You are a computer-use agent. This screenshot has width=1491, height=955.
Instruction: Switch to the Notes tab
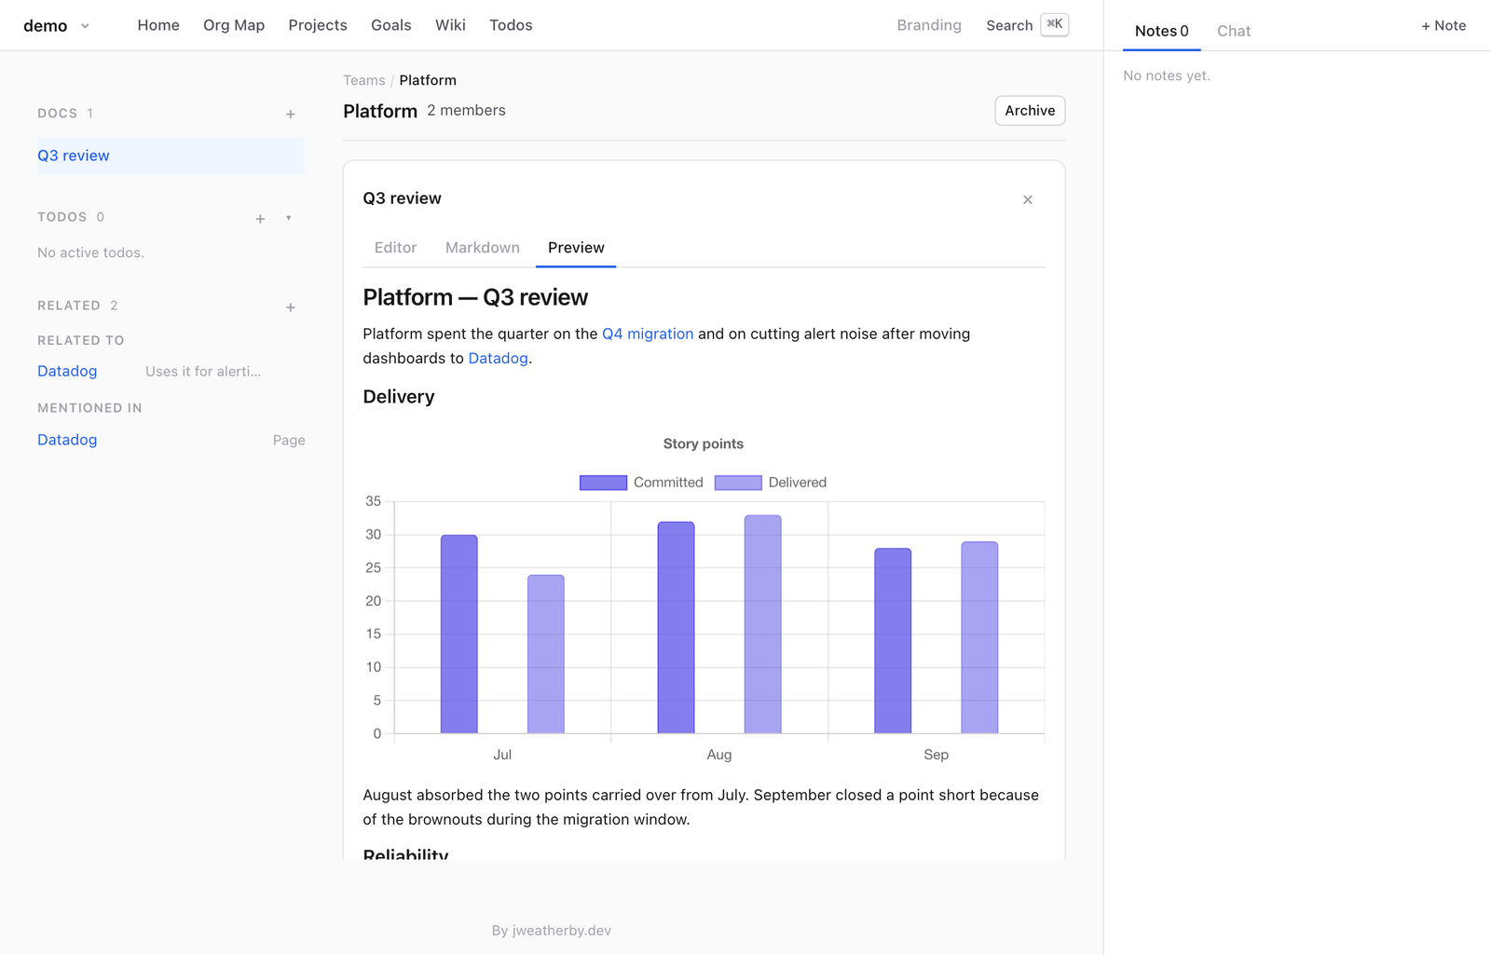1161,31
